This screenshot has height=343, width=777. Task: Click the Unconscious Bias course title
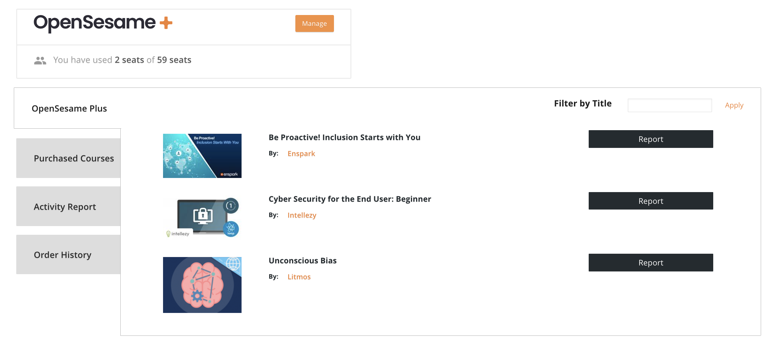pos(302,260)
